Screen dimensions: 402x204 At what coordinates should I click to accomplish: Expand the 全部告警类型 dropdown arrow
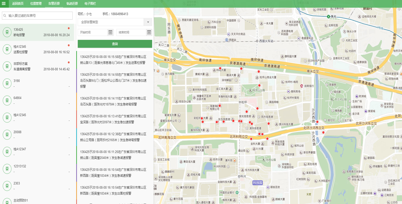[x=148, y=22]
